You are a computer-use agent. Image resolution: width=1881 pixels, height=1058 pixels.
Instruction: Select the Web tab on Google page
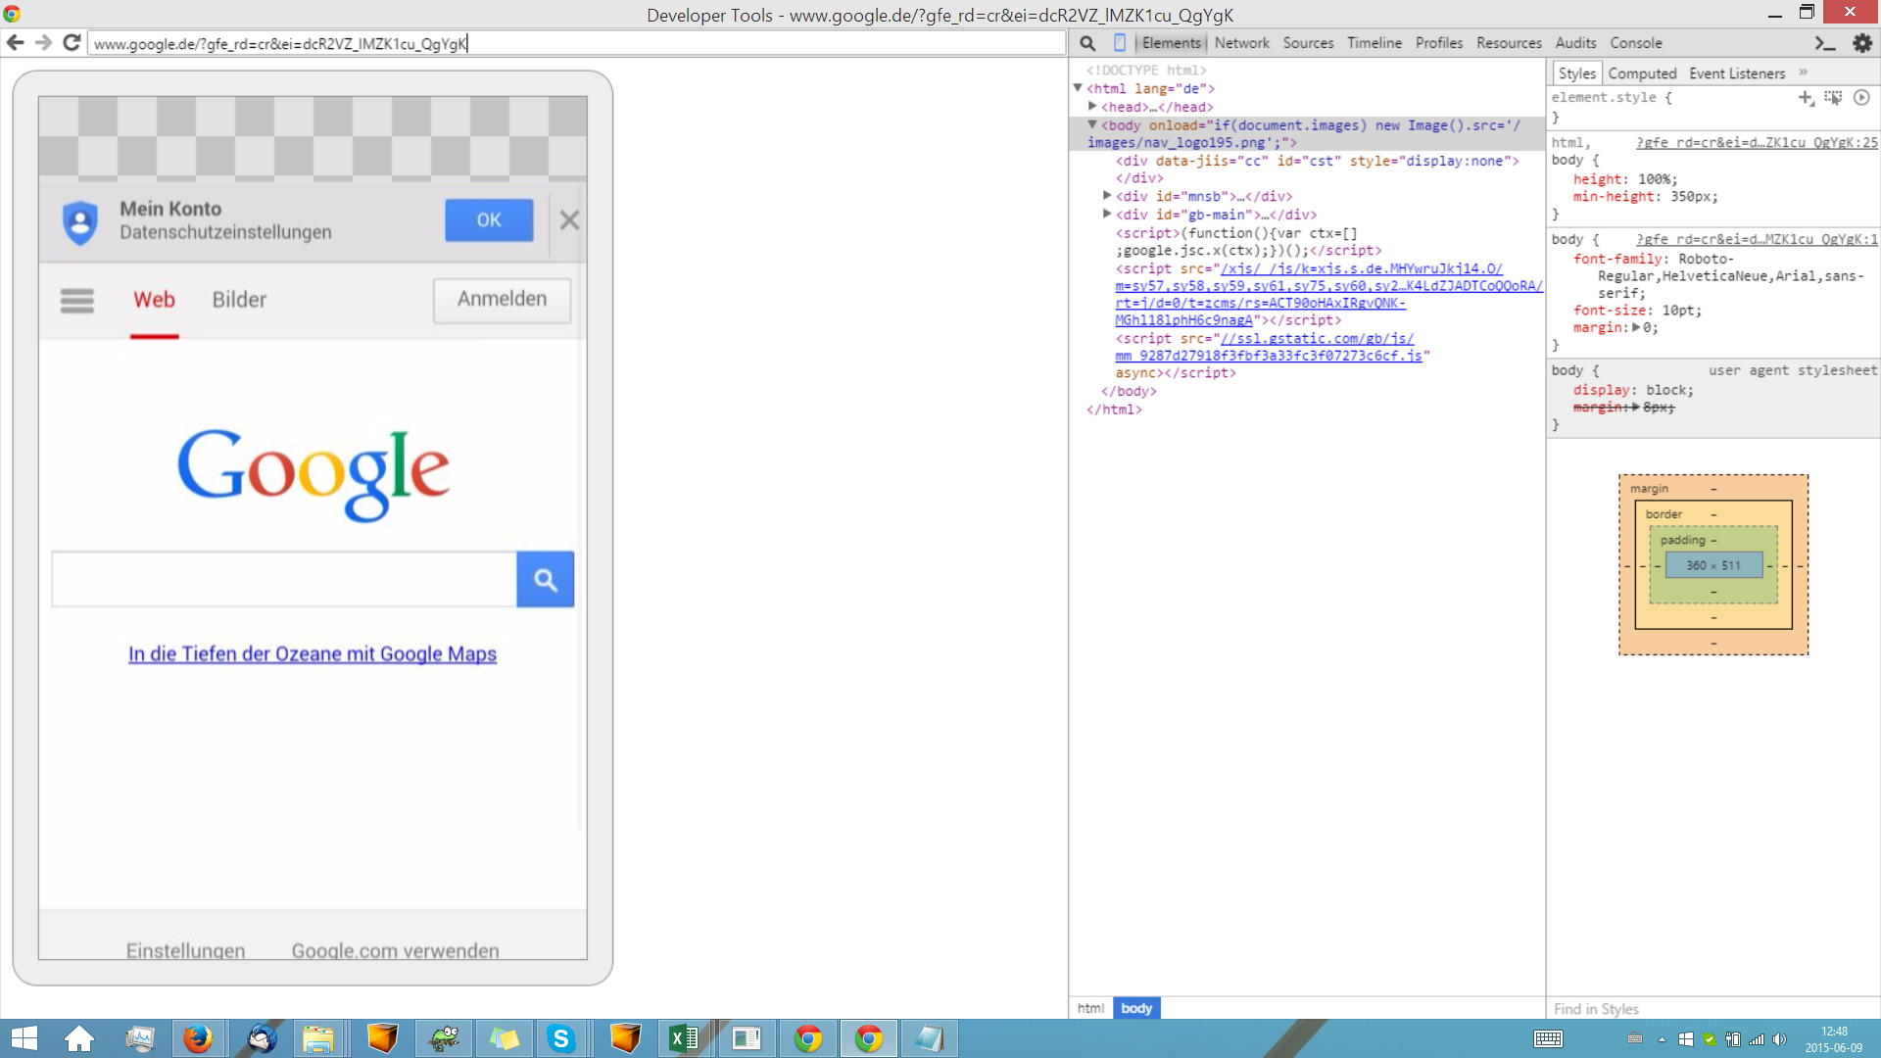click(155, 300)
